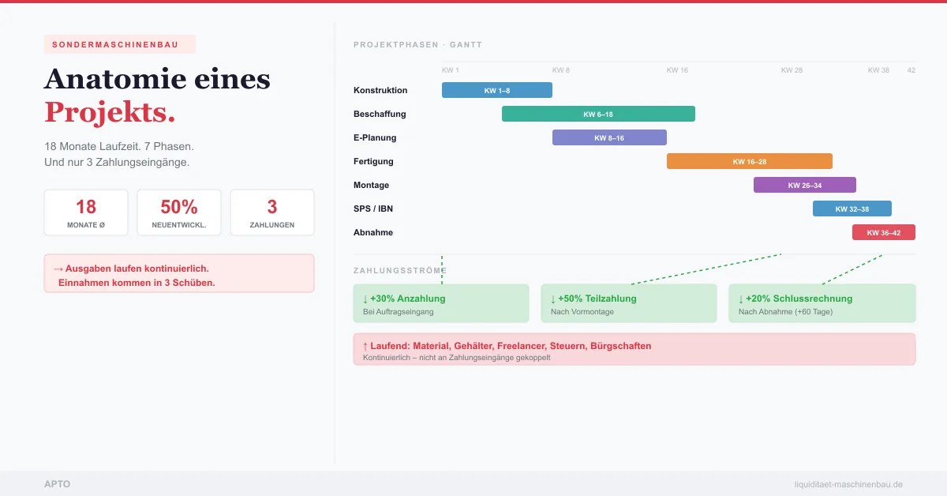947x496 pixels.
Task: Click the purple E-Planung bar KW 8–16
Action: [x=609, y=137]
